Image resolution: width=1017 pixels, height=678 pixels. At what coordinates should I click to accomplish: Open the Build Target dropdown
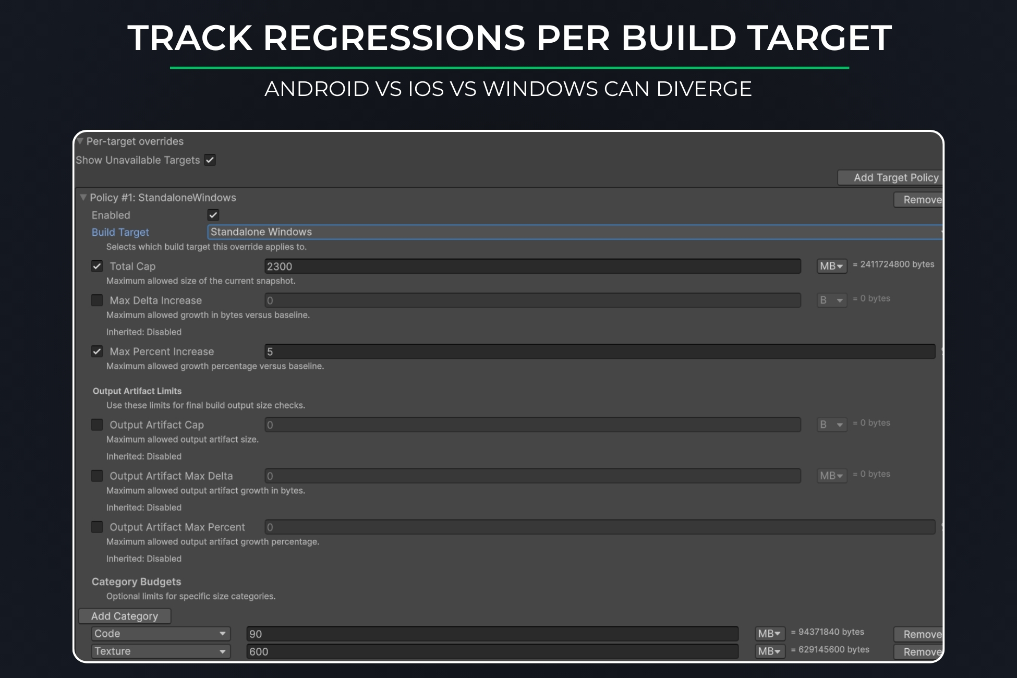click(x=574, y=232)
